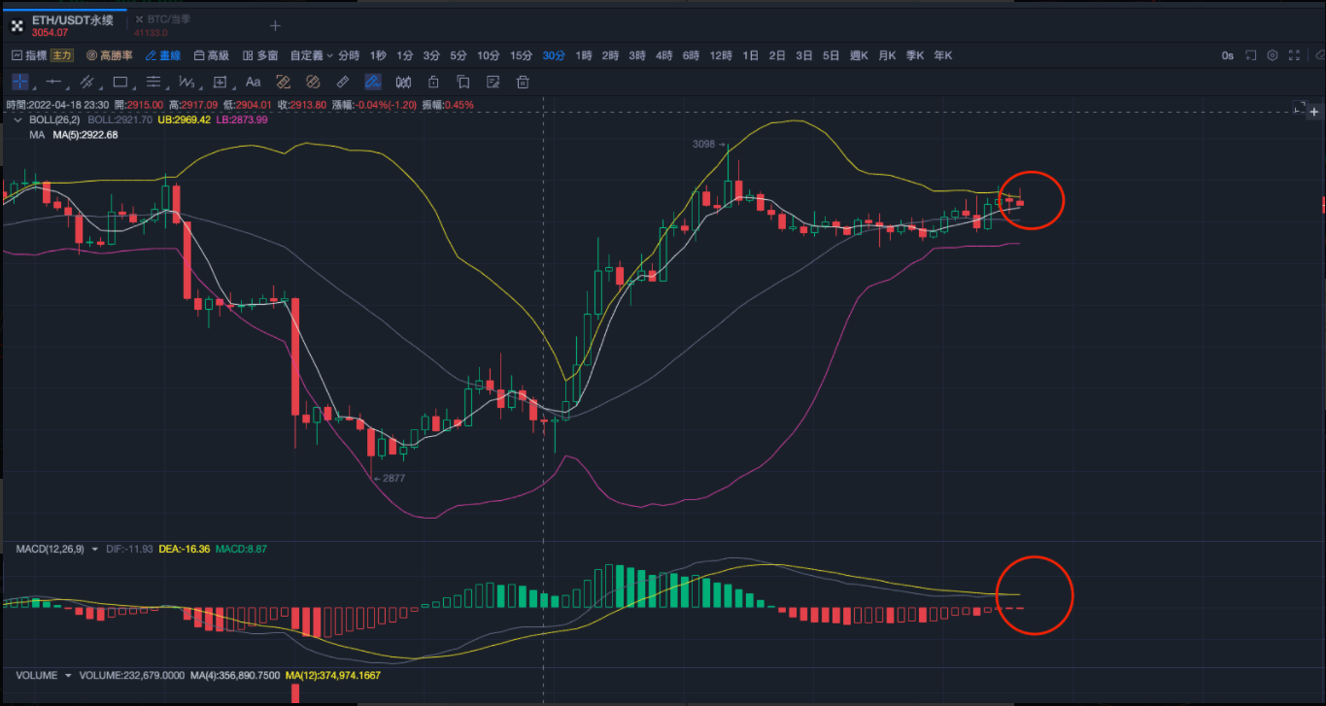Select the 4時 timeframe

pos(663,55)
